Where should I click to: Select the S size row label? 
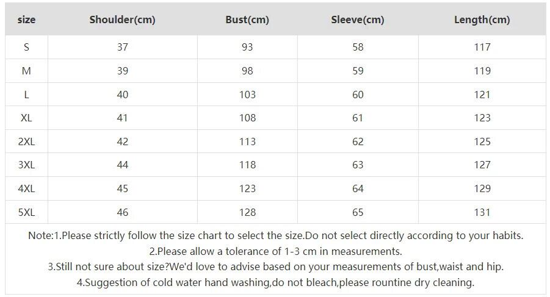[26, 47]
